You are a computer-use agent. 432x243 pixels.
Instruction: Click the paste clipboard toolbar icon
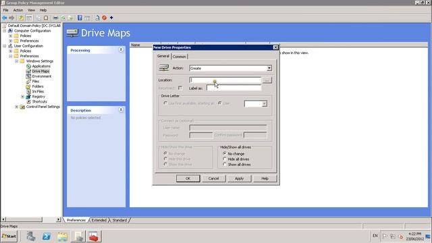[x=46, y=18]
